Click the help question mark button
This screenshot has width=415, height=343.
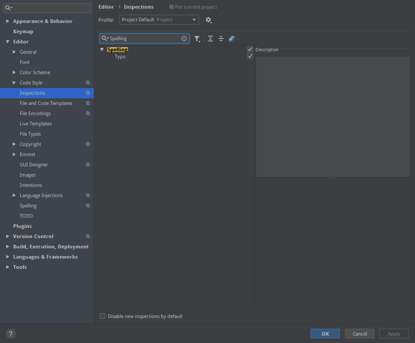pos(11,334)
